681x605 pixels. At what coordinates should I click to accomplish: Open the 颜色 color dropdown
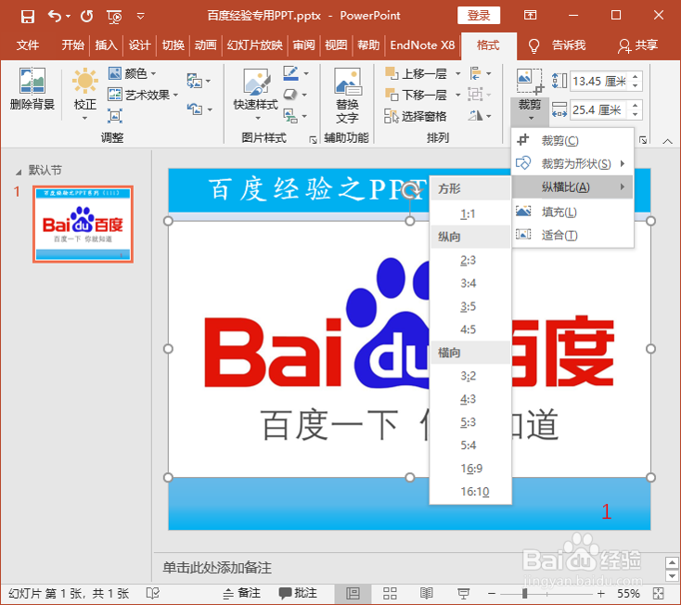133,73
